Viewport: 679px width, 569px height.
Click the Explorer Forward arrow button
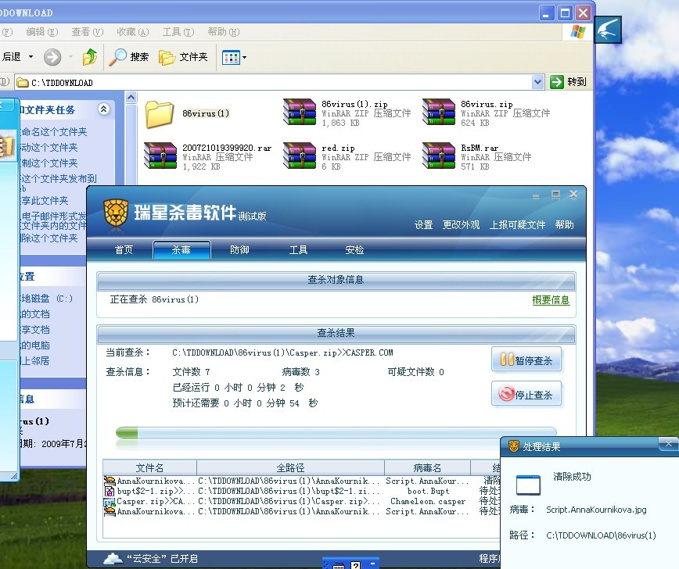pos(52,57)
